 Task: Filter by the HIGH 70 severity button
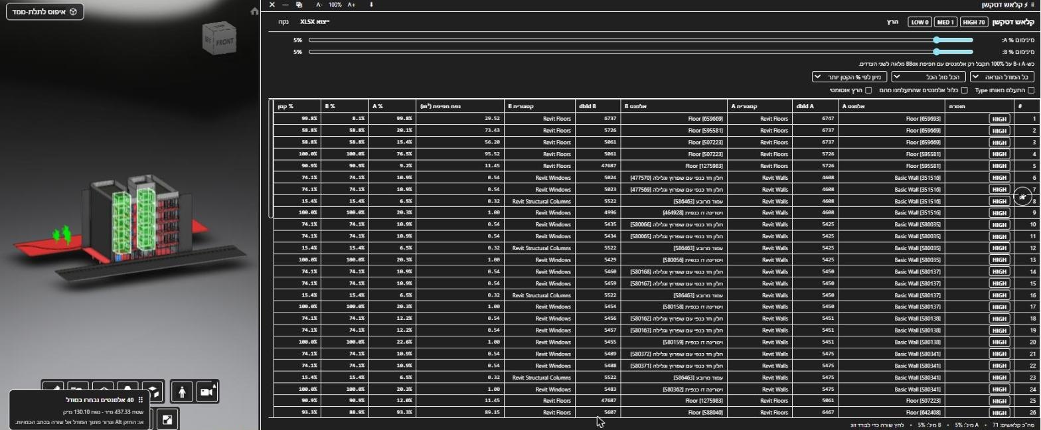click(974, 22)
